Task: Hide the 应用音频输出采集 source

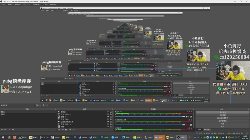Action: pyautogui.click(x=108, y=122)
